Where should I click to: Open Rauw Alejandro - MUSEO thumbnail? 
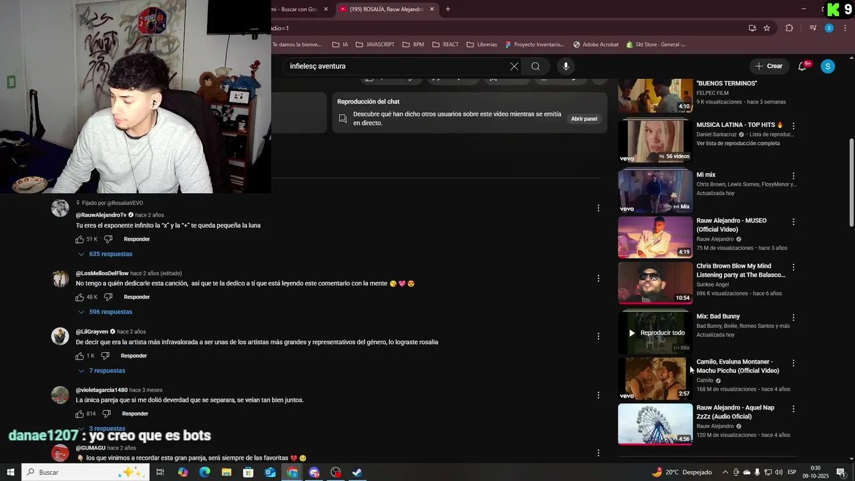(655, 237)
